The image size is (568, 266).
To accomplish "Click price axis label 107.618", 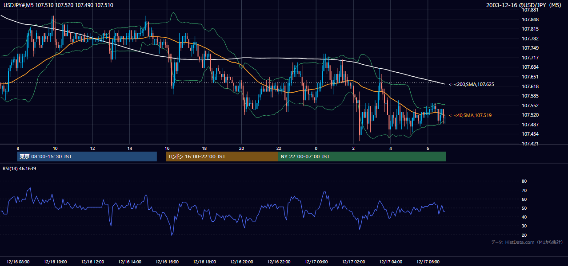I will [530, 86].
